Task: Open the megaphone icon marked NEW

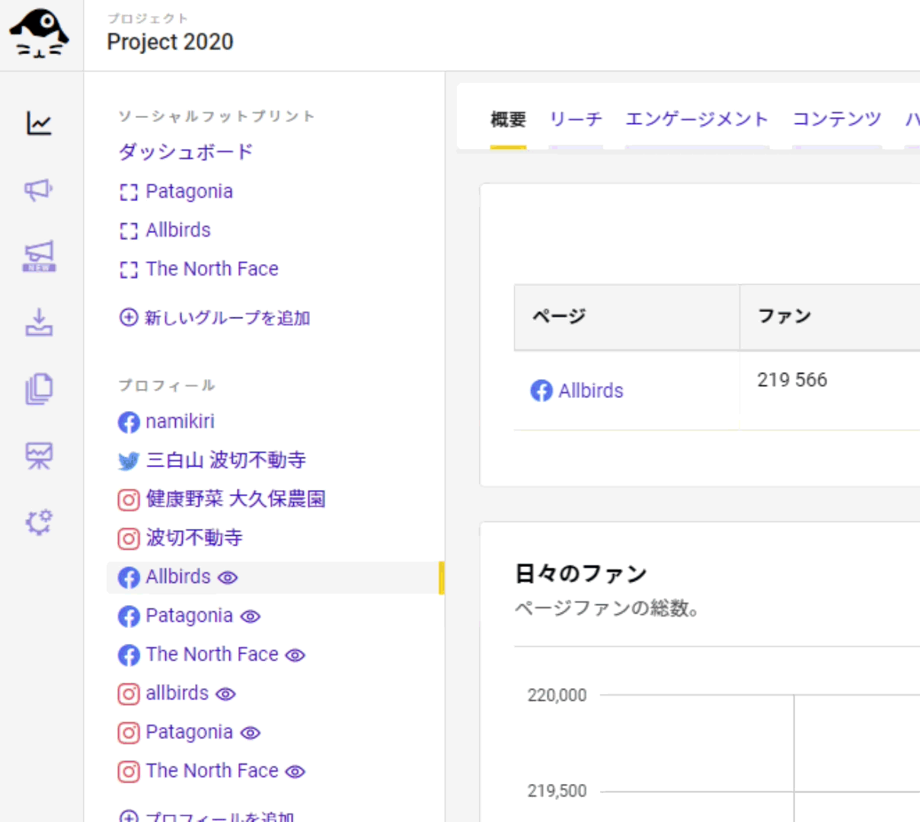Action: tap(39, 256)
